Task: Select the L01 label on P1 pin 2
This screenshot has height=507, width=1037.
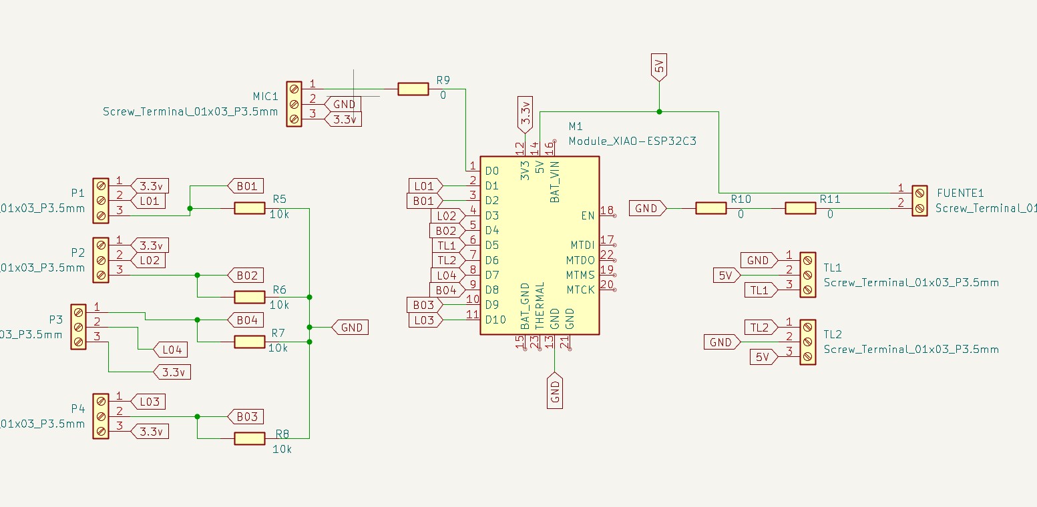Action: [x=148, y=200]
